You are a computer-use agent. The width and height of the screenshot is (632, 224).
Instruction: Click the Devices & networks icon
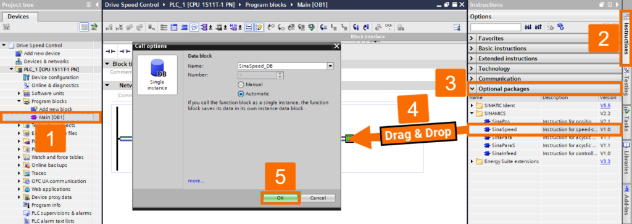[x=19, y=61]
